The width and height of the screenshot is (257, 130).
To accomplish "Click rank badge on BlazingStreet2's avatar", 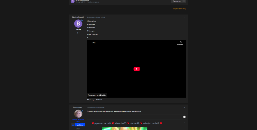I will [x=82, y=20].
